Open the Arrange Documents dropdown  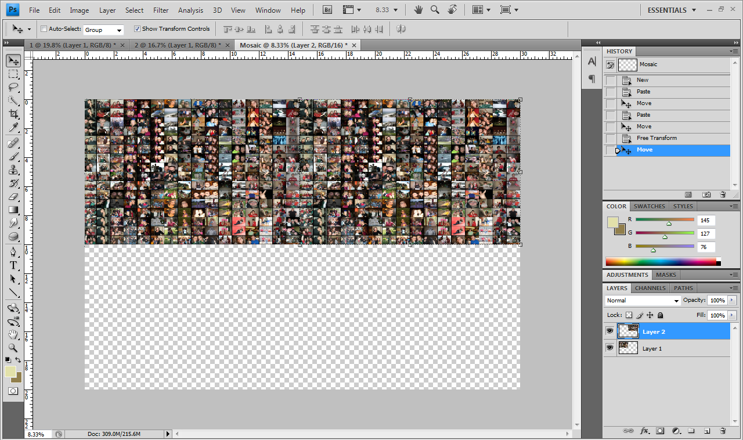coord(482,10)
